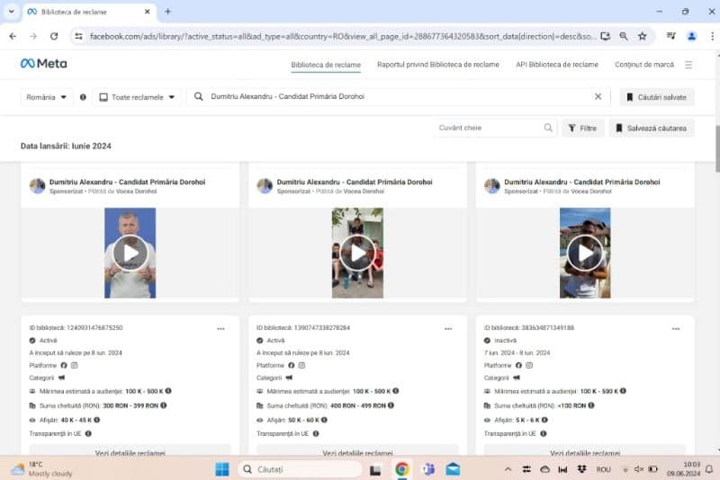Play the video showing group sitting on steps
The height and width of the screenshot is (480, 720).
357,253
